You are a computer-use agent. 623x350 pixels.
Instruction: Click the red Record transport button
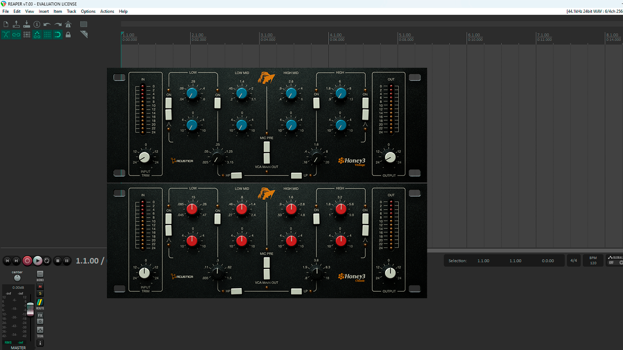27,261
